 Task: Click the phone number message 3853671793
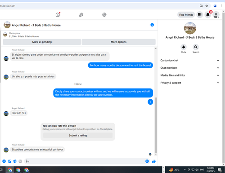click(x=19, y=113)
